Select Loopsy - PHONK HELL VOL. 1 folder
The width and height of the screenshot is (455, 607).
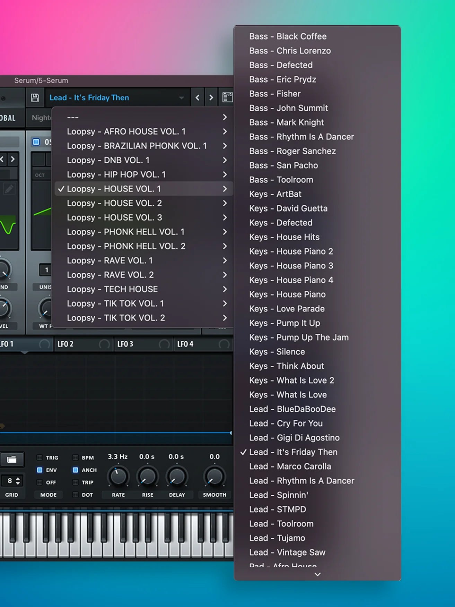tap(143, 232)
